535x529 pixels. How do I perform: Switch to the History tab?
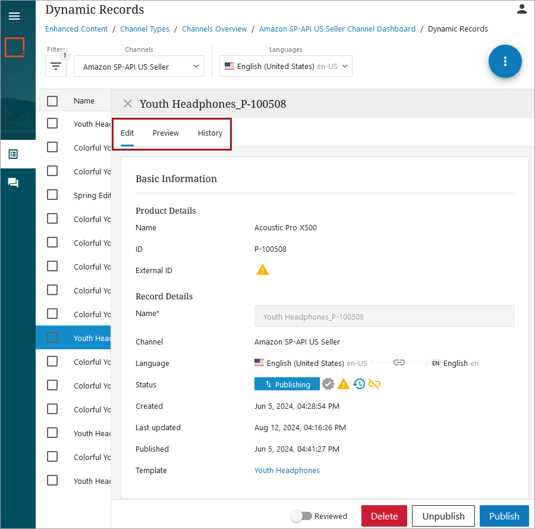pyautogui.click(x=210, y=133)
